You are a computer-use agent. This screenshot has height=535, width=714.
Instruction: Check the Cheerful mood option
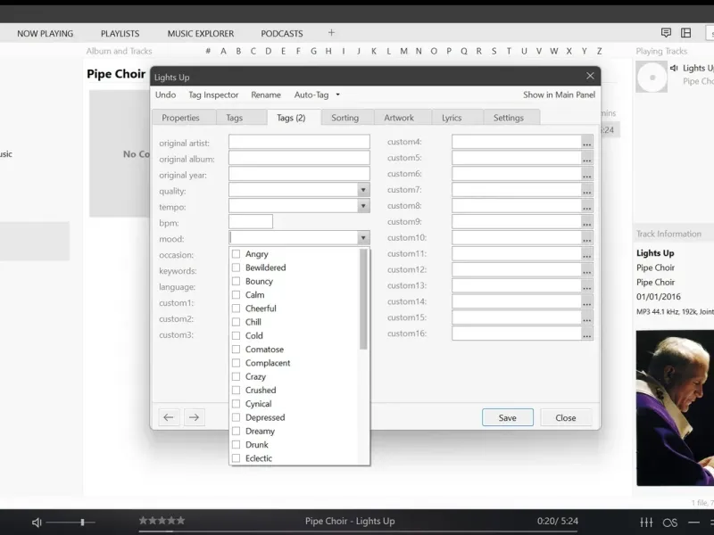point(236,309)
